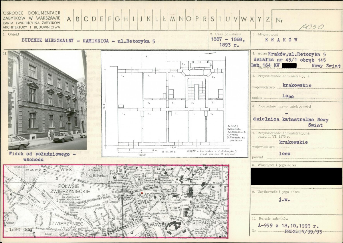Click the red location dot on map
This screenshot has height=243, width=343.
[142, 193]
